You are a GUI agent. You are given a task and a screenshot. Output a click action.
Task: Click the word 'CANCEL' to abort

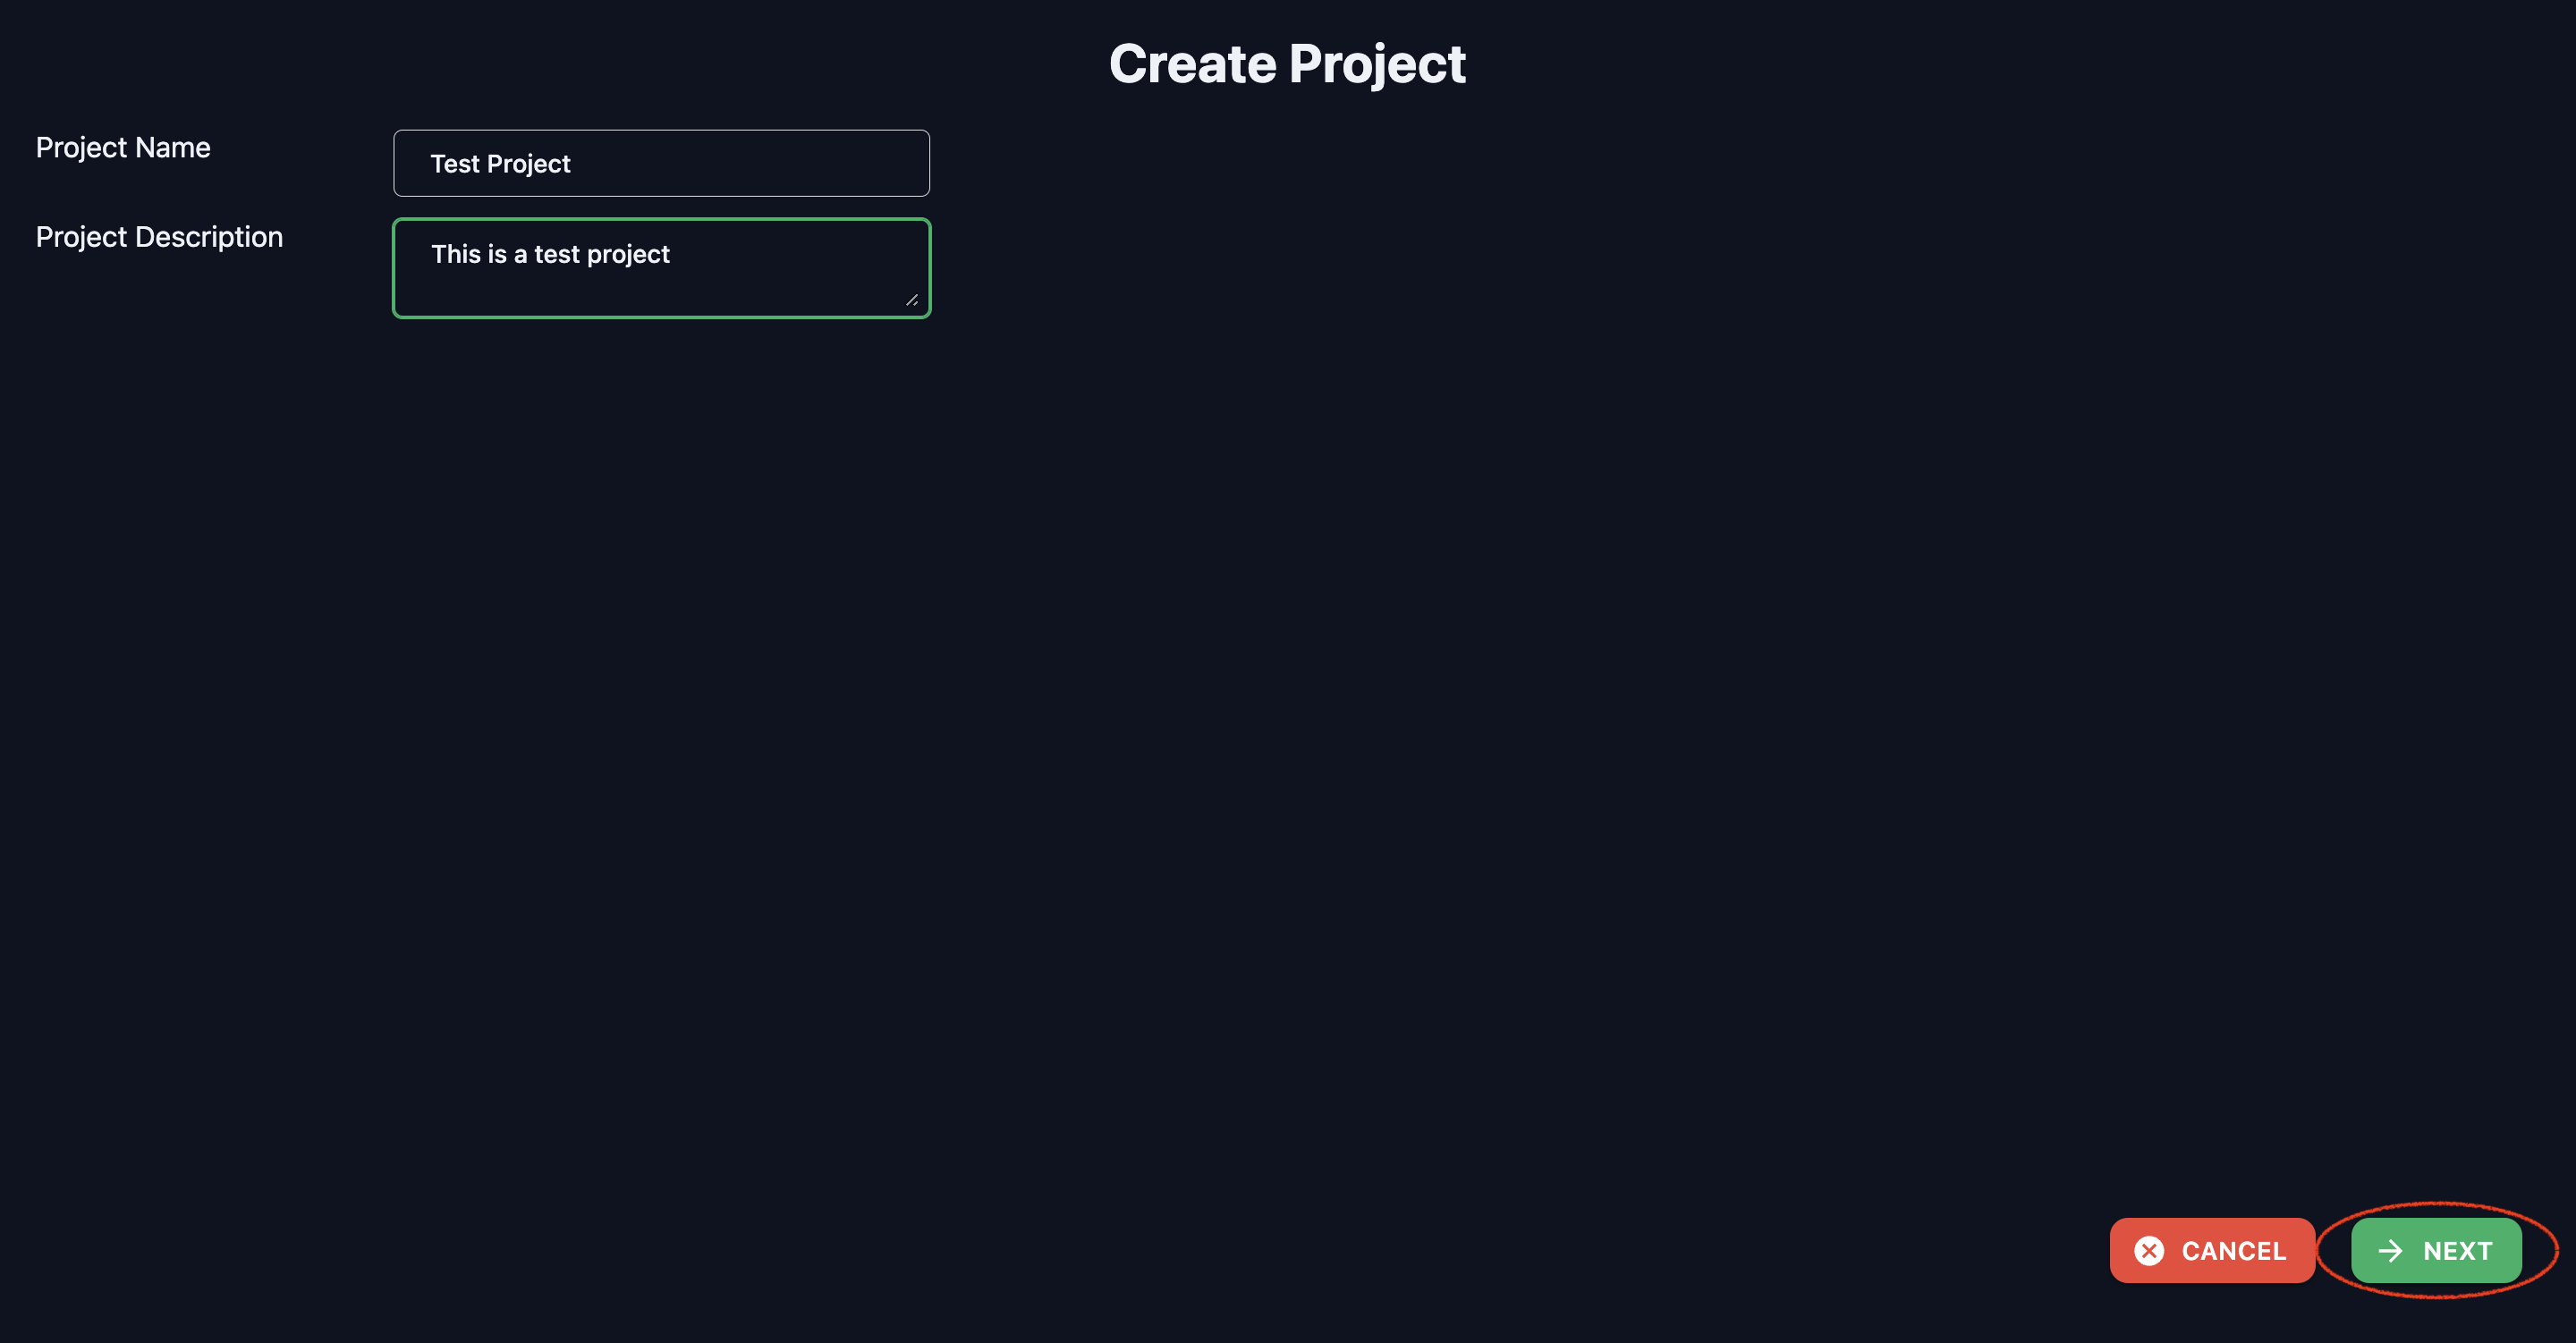point(2233,1251)
